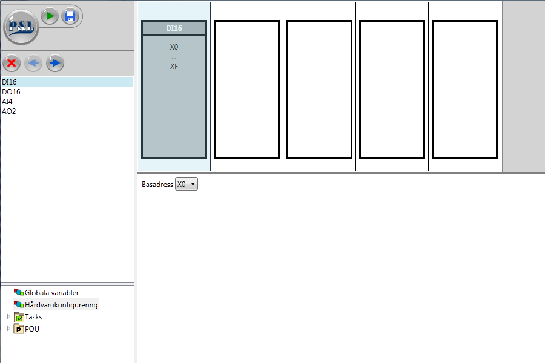The image size is (545, 363).
Task: Open the Basadress X0 dropdown
Action: 187,184
